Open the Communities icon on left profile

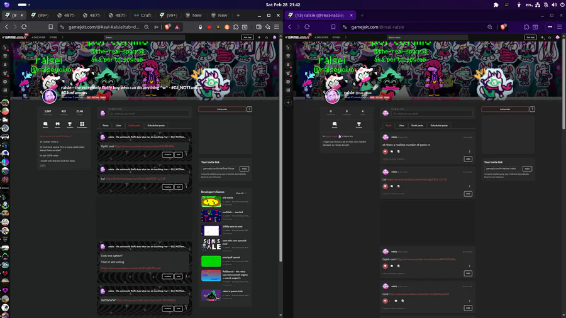(82, 124)
